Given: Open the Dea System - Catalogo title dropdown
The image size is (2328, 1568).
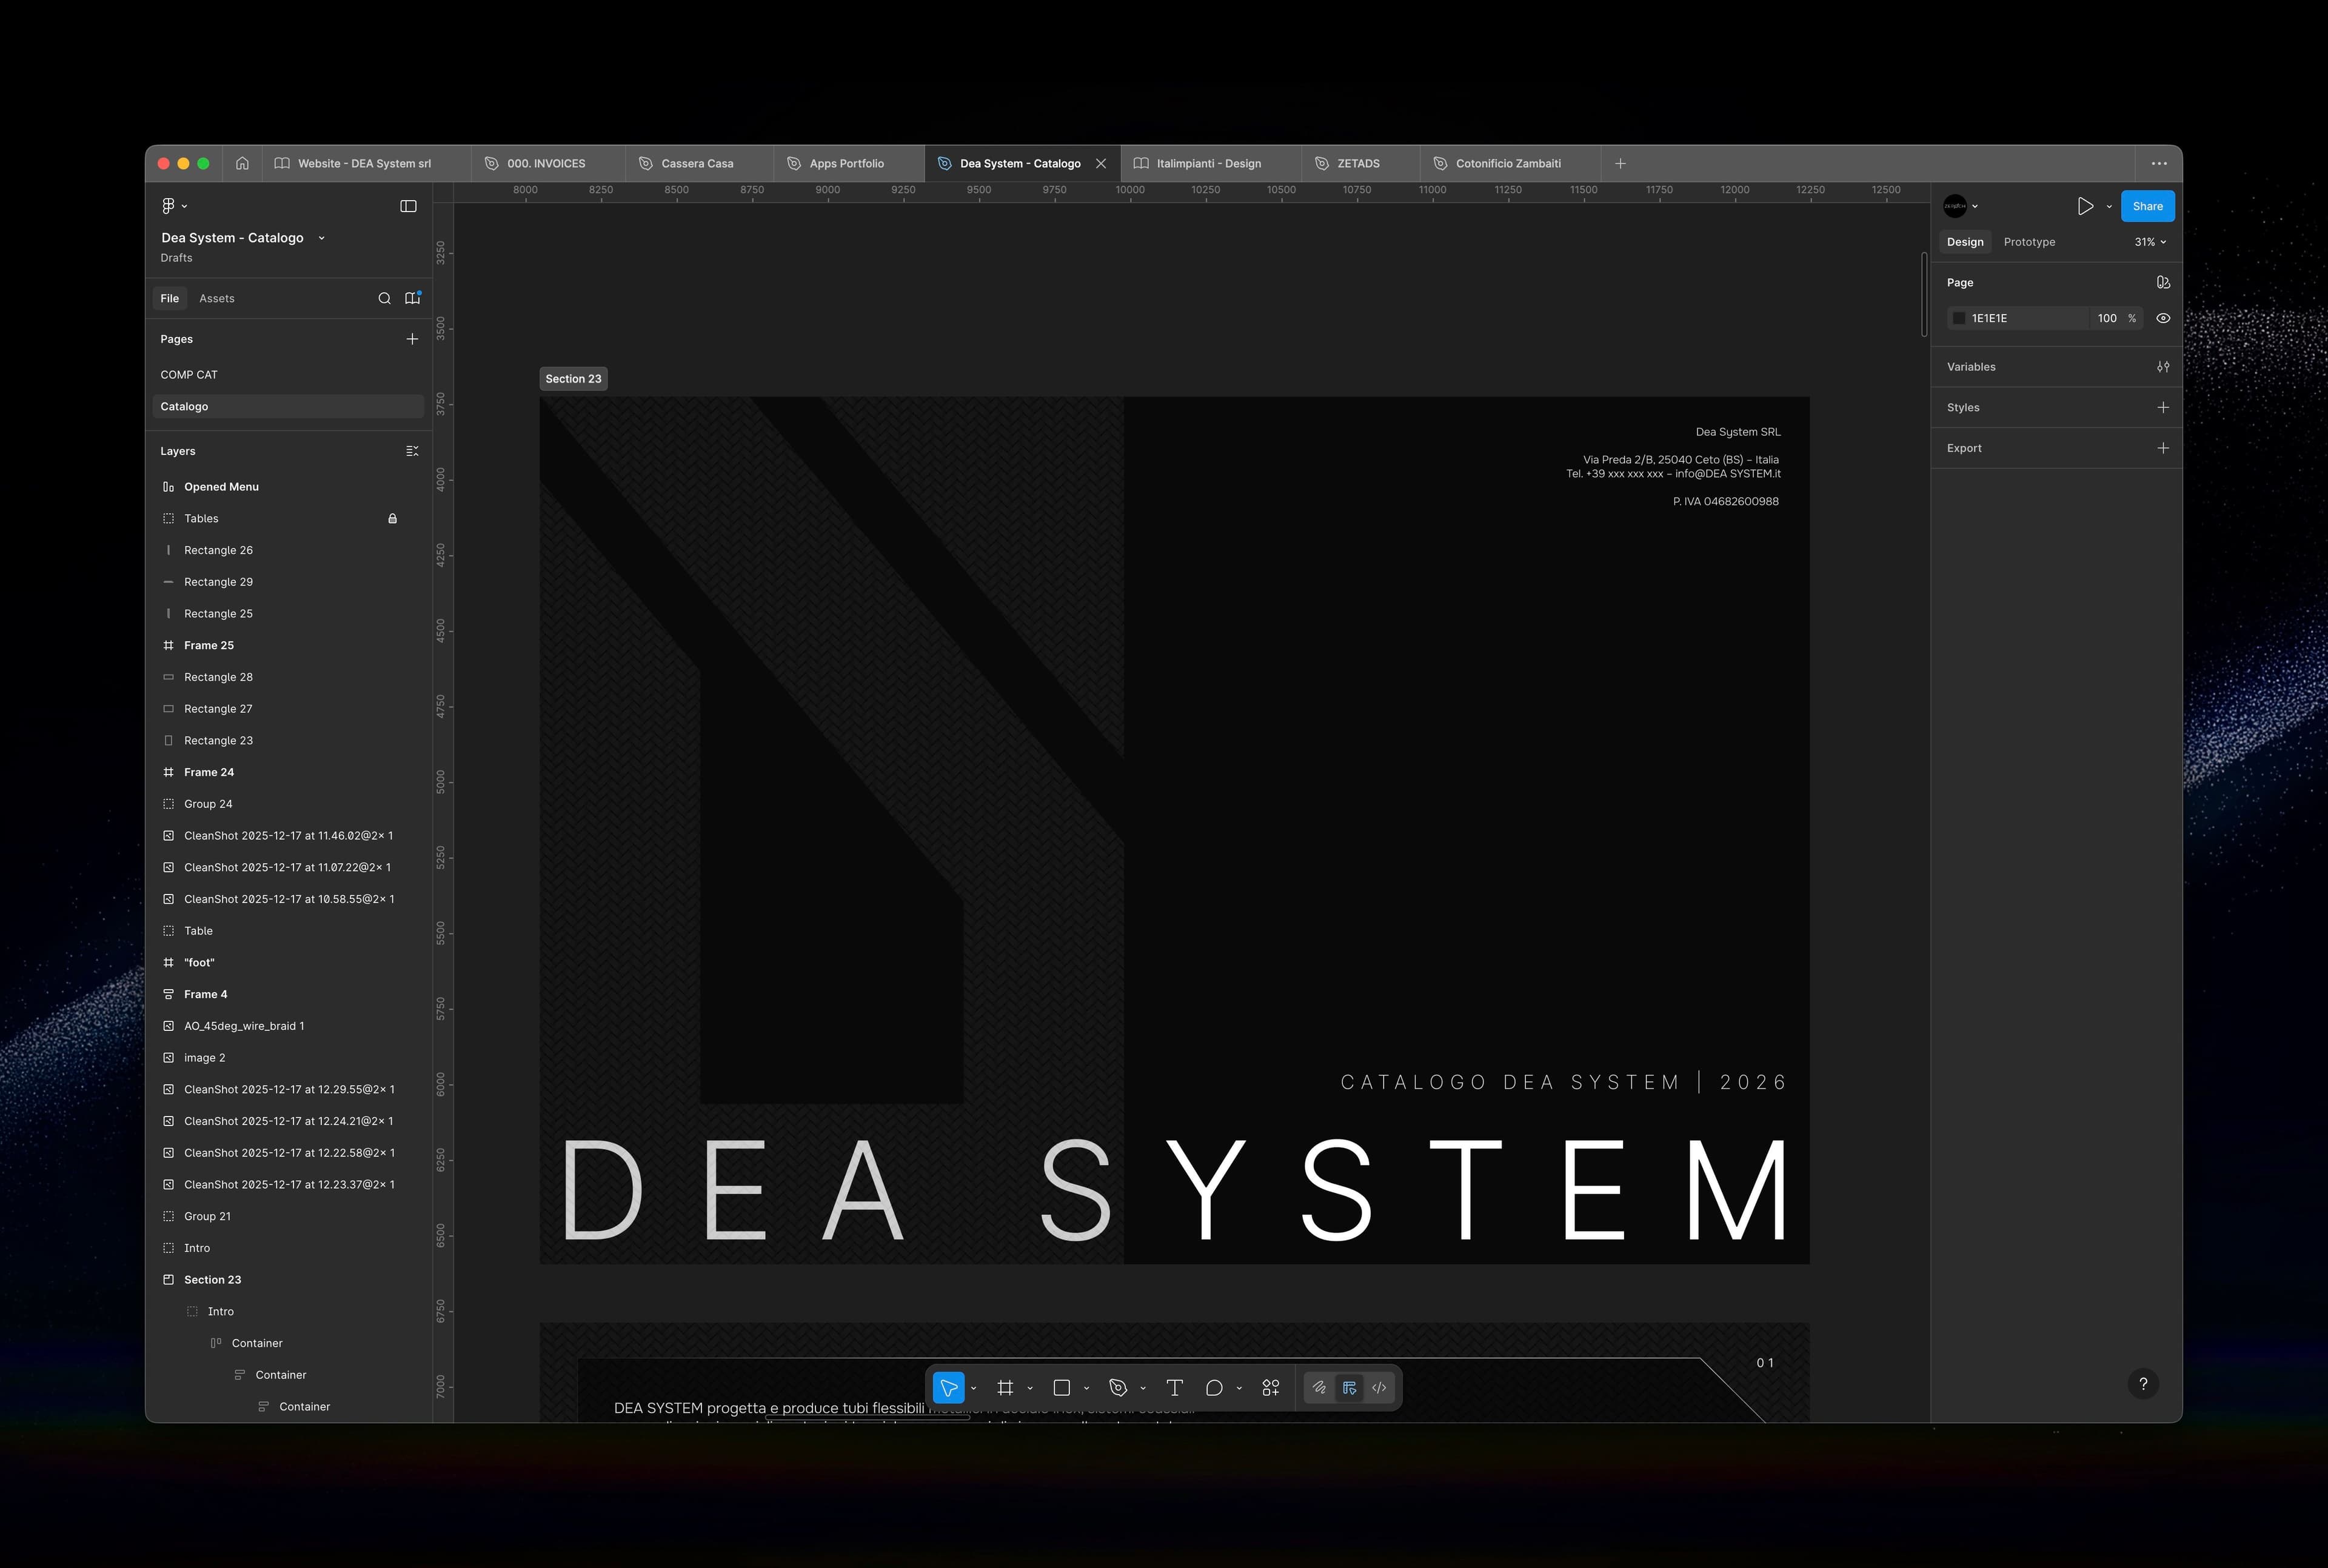Looking at the screenshot, I should [321, 238].
